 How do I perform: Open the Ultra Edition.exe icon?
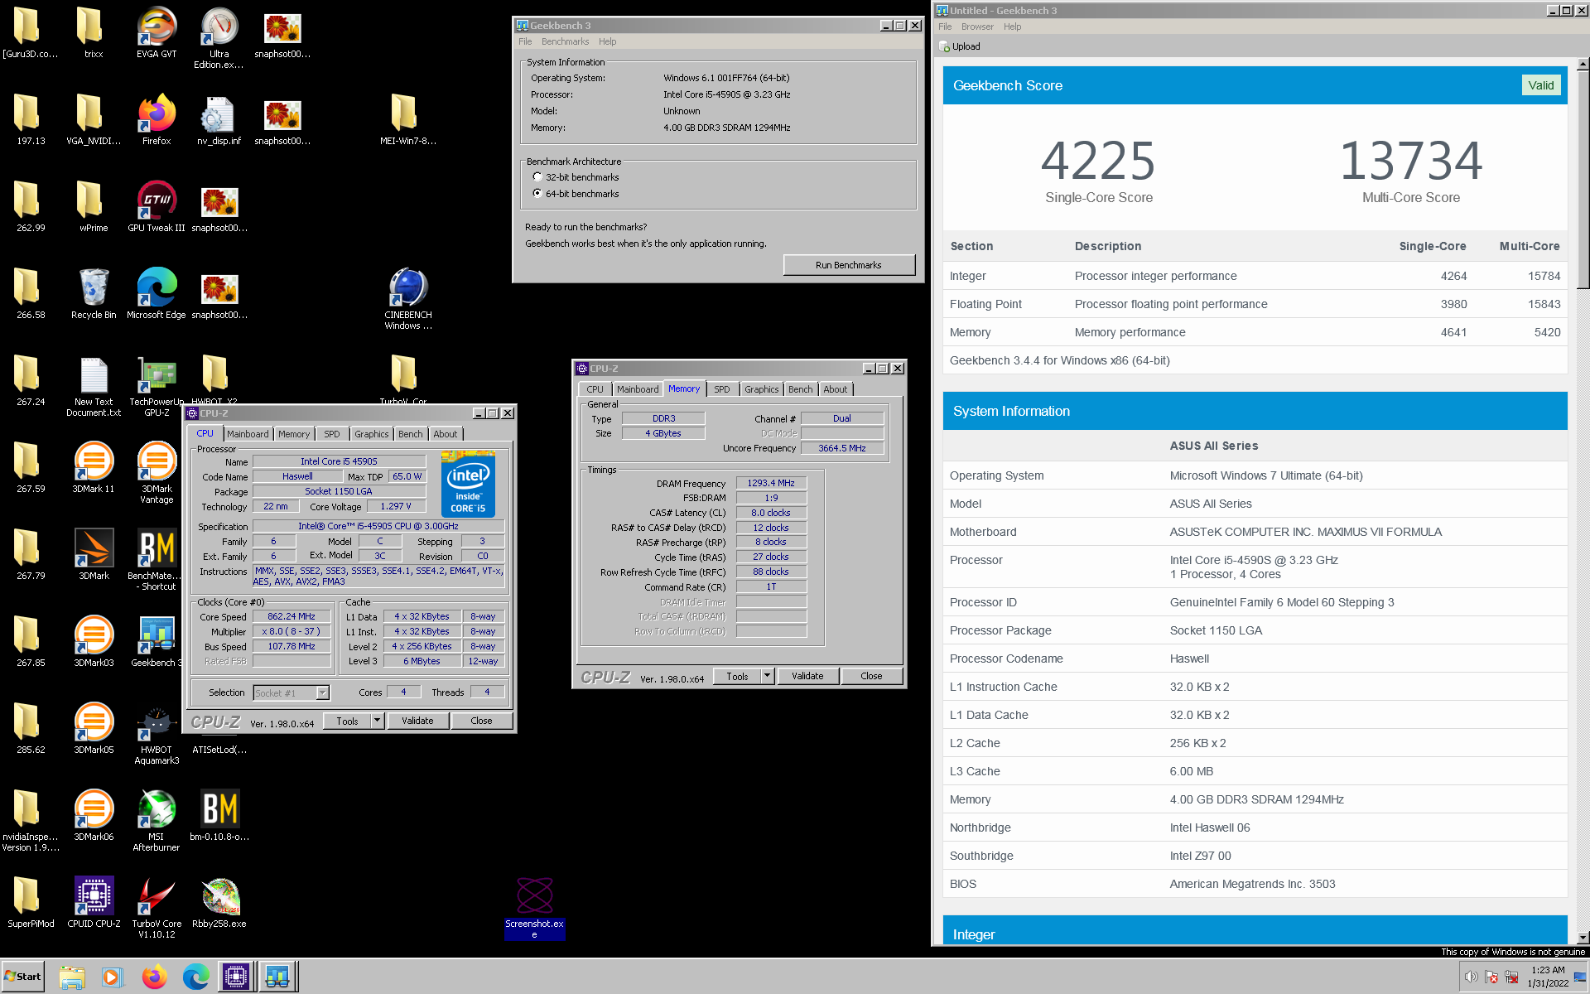[x=219, y=37]
